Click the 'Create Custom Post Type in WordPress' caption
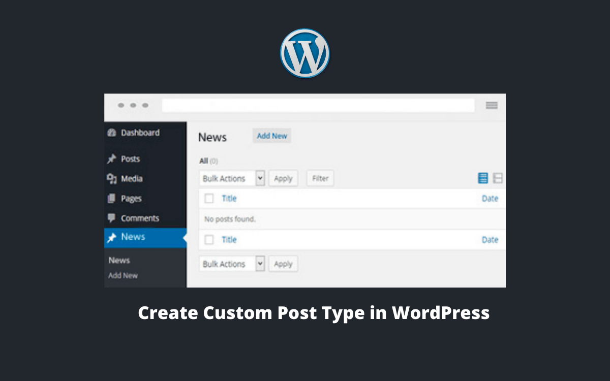This screenshot has width=610, height=381. pos(314,313)
